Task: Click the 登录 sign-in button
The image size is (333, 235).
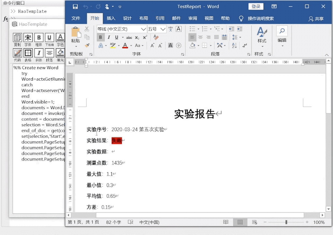Action: [x=256, y=7]
